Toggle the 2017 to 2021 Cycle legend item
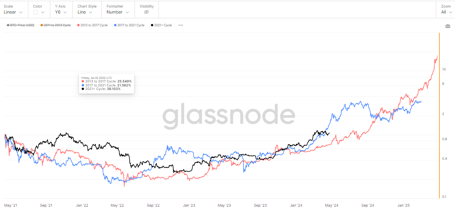The width and height of the screenshot is (455, 209). click(129, 25)
